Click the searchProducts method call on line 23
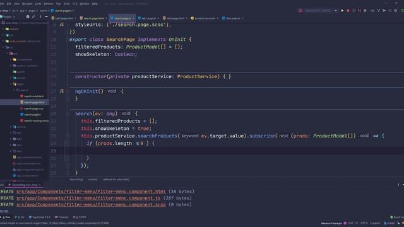The height and width of the screenshot is (227, 404). (157, 136)
